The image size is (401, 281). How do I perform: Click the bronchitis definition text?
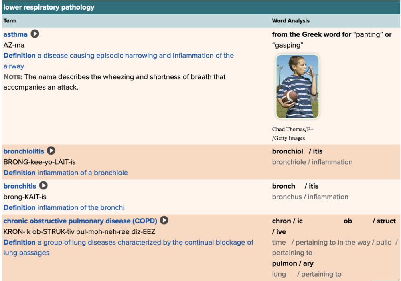[x=81, y=208]
